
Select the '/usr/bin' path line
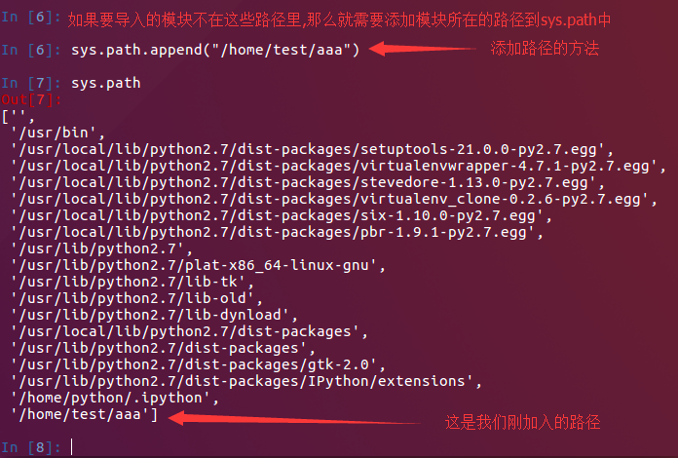tap(57, 133)
